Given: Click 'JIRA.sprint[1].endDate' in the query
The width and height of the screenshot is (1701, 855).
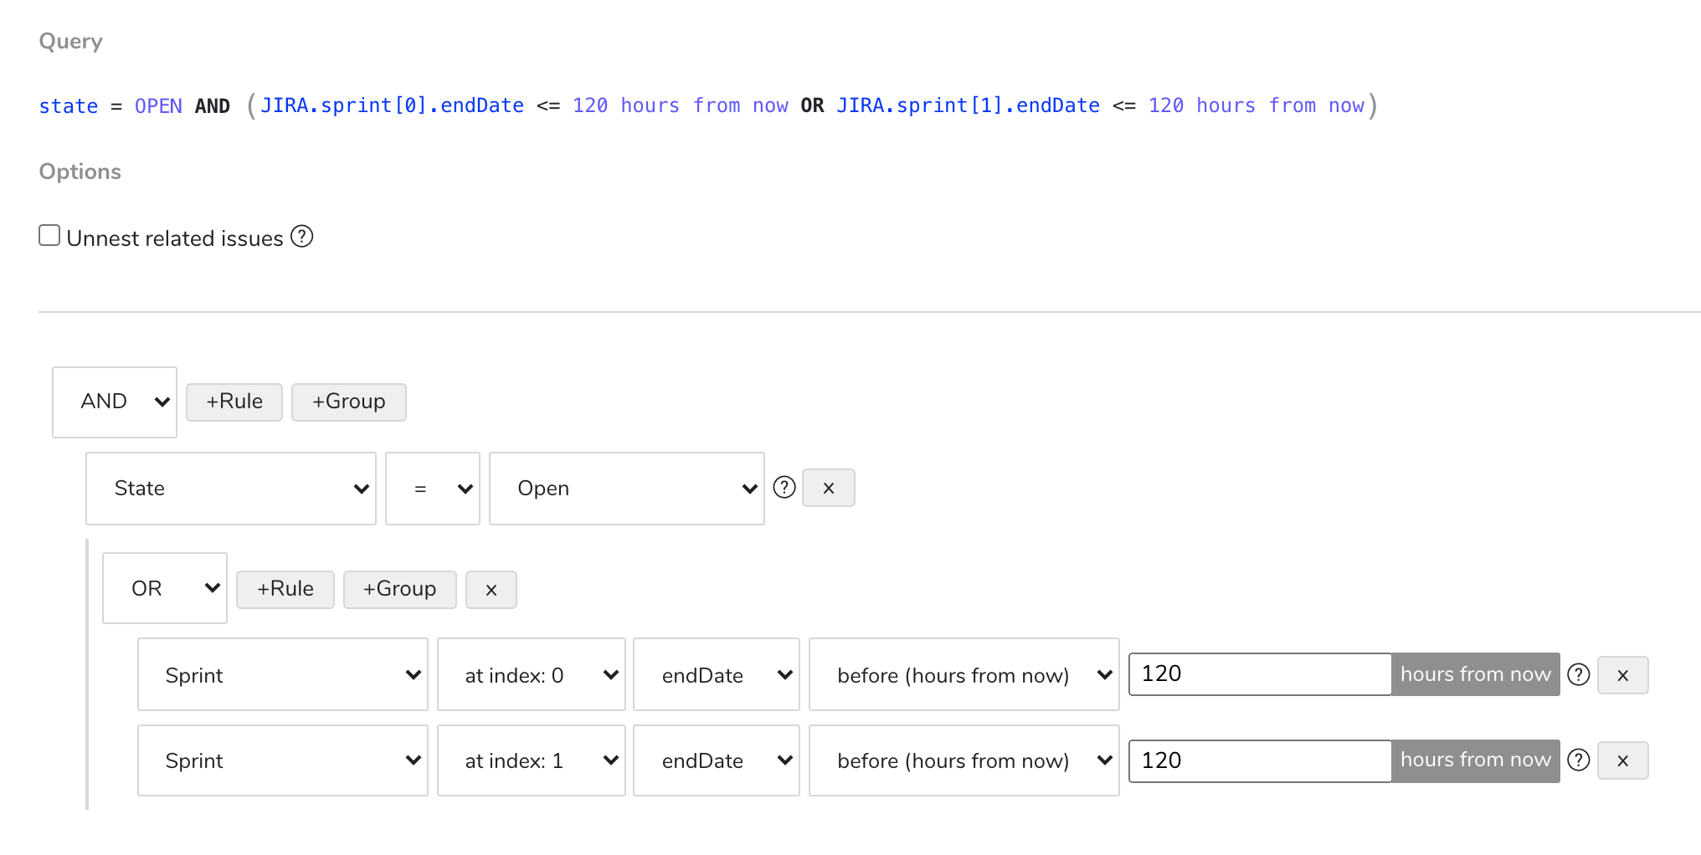Looking at the screenshot, I should [969, 105].
